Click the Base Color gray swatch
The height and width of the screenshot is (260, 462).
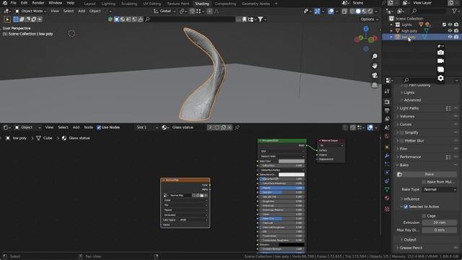[291, 161]
